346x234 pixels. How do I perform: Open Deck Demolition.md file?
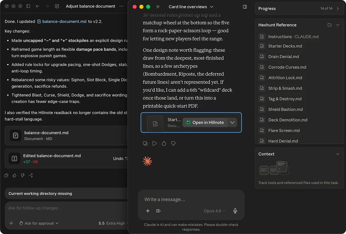click(x=283, y=120)
